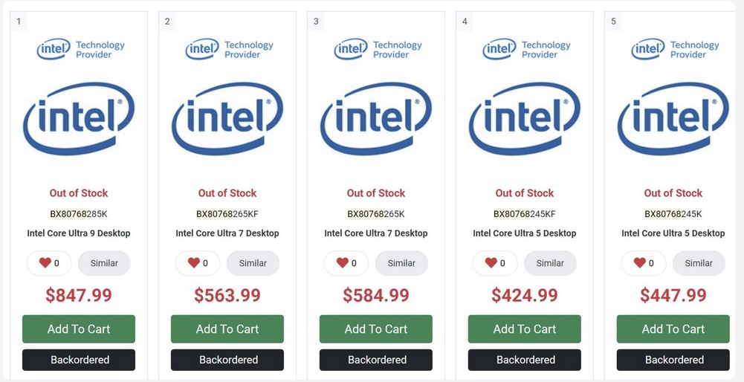This screenshot has height=382, width=744.
Task: Open the BX80768265KF part number link
Action: [x=227, y=214]
